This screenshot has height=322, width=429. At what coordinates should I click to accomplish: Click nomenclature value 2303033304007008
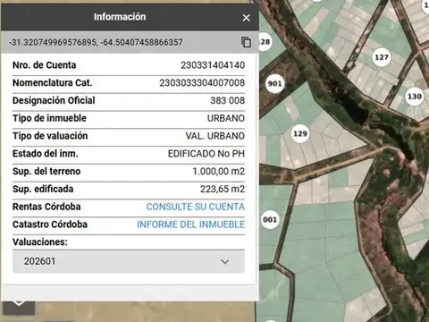point(202,82)
